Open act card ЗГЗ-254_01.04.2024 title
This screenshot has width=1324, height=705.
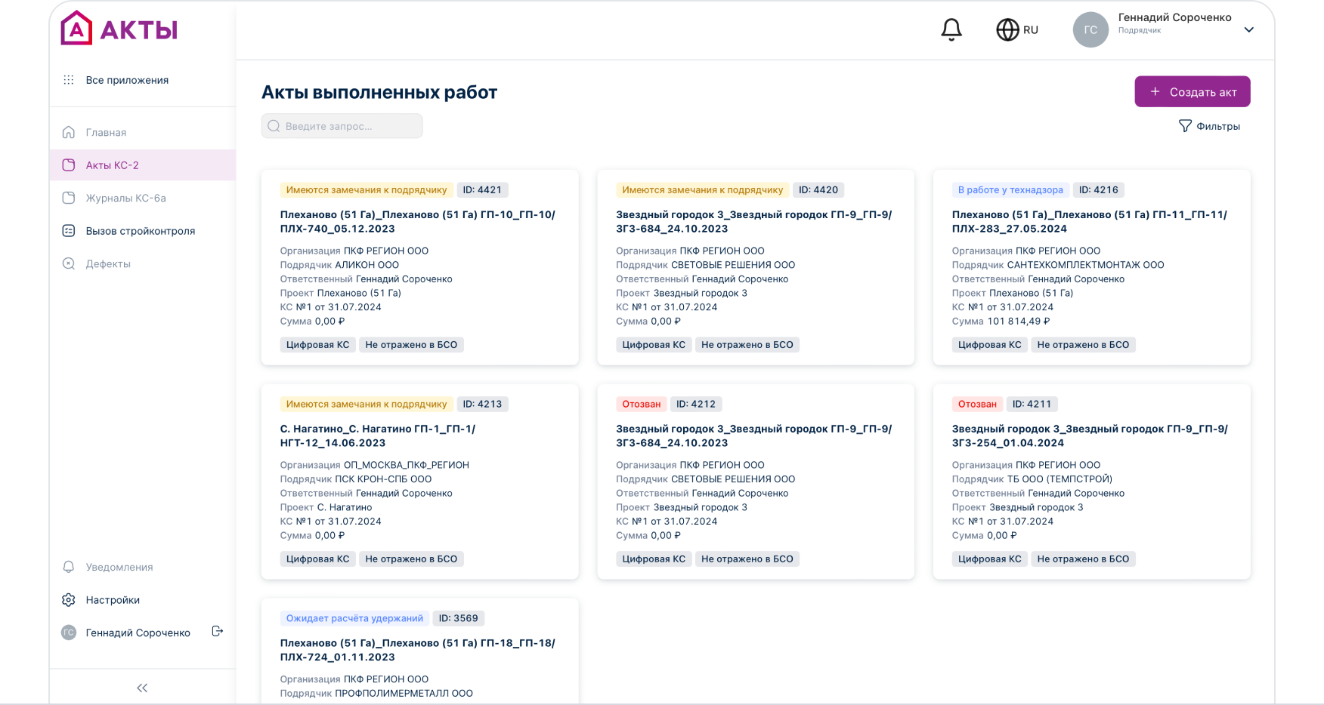(1090, 436)
